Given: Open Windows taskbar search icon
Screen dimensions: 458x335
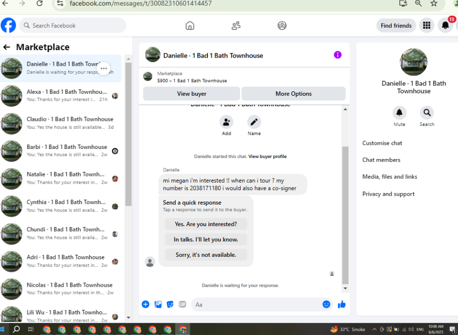Looking at the screenshot, I should (x=17, y=329).
